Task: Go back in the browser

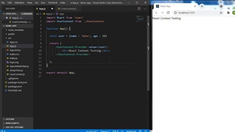Action: pyautogui.click(x=156, y=13)
